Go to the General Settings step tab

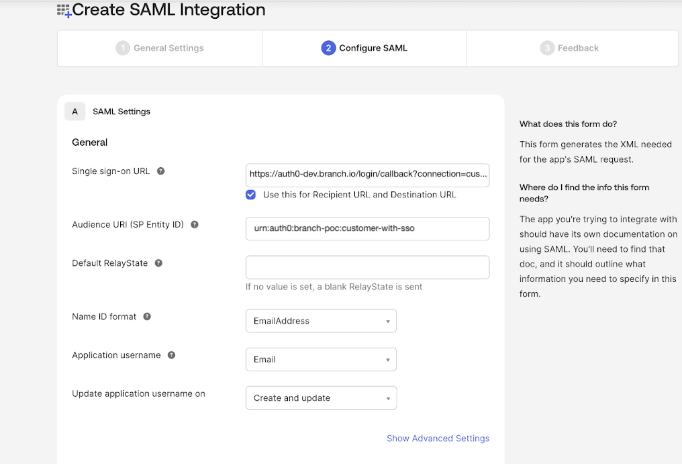click(x=160, y=48)
